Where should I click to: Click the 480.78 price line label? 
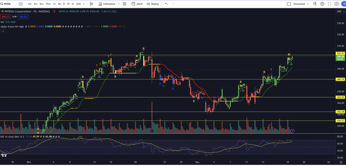[x=340, y=79]
